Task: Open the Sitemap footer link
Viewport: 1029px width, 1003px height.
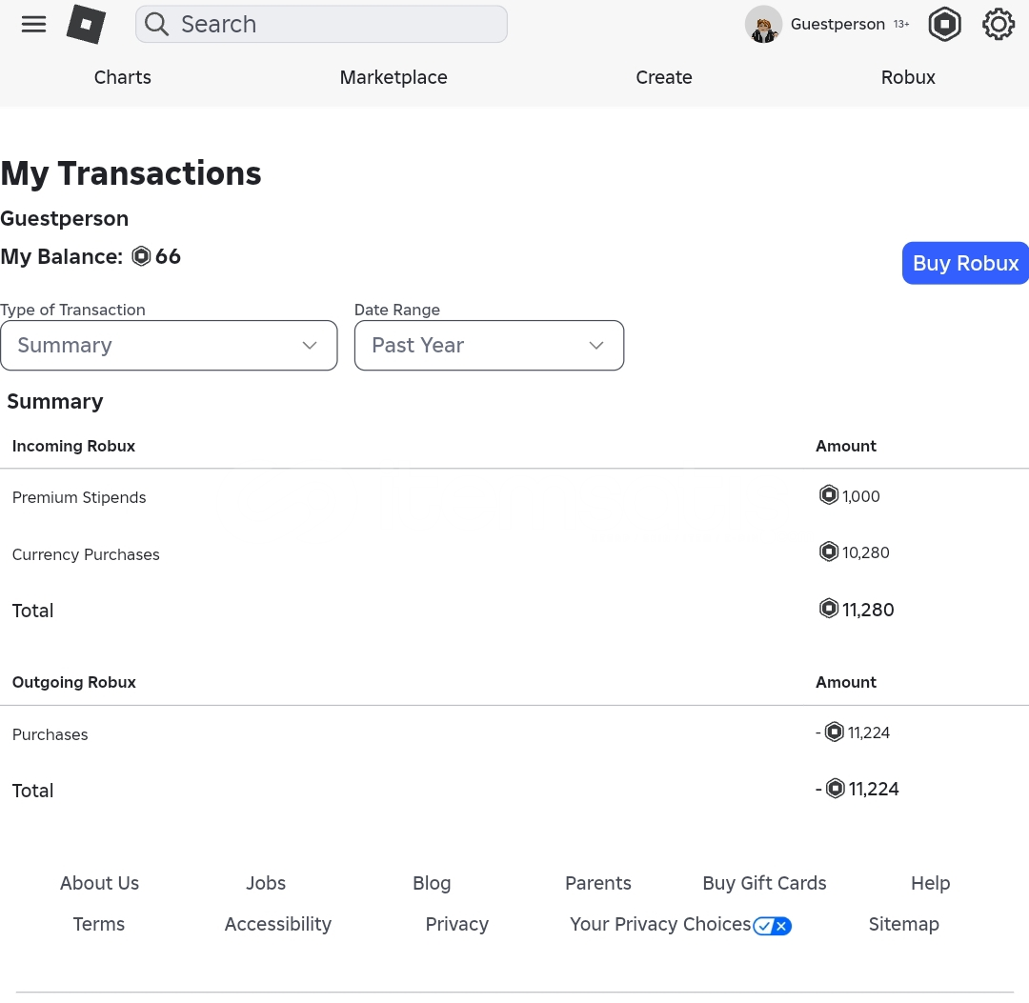Action: pyautogui.click(x=903, y=924)
